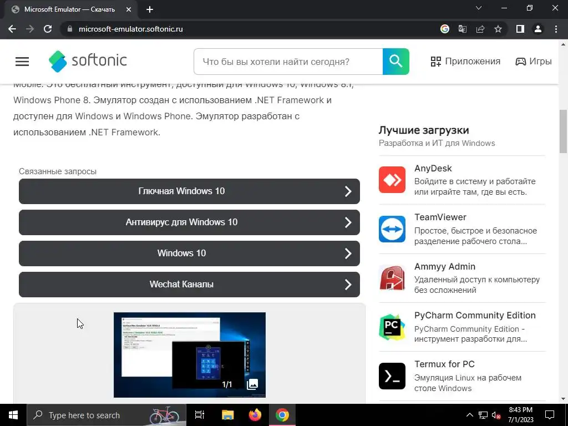The height and width of the screenshot is (426, 568).
Task: Click the page vertical scrollbar thumb
Action: point(564,131)
